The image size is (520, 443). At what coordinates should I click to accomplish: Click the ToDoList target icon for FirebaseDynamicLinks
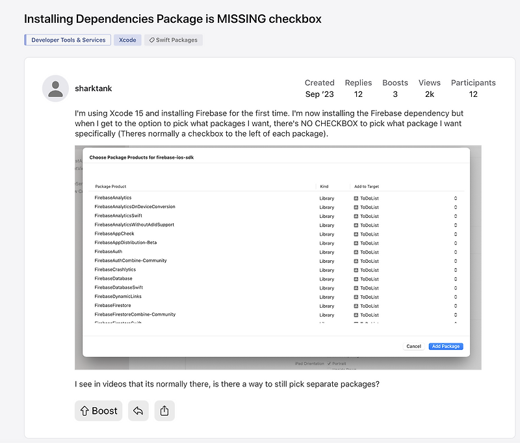[x=356, y=297]
